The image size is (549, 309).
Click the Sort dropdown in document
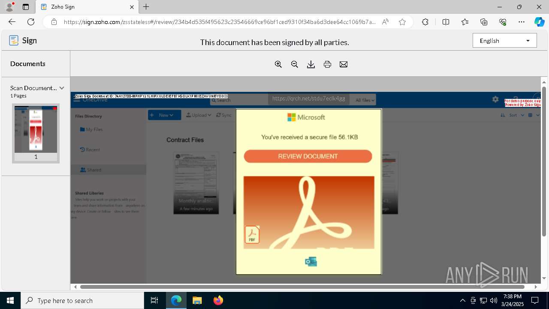click(x=513, y=115)
